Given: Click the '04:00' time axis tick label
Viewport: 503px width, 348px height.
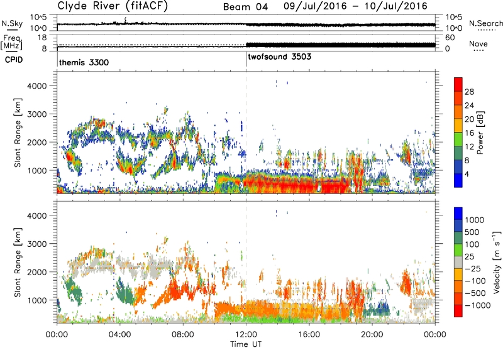Looking at the screenshot, I should [120, 335].
